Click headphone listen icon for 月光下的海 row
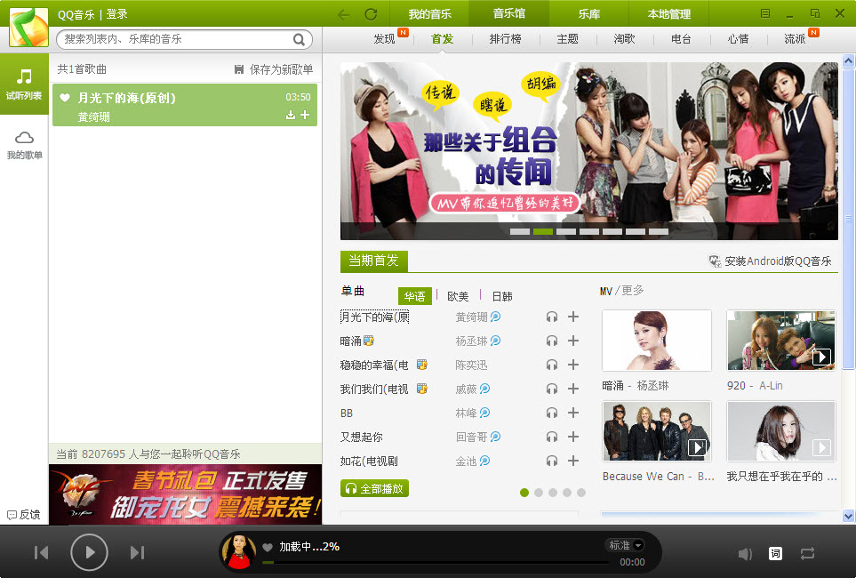The image size is (856, 578). click(552, 317)
